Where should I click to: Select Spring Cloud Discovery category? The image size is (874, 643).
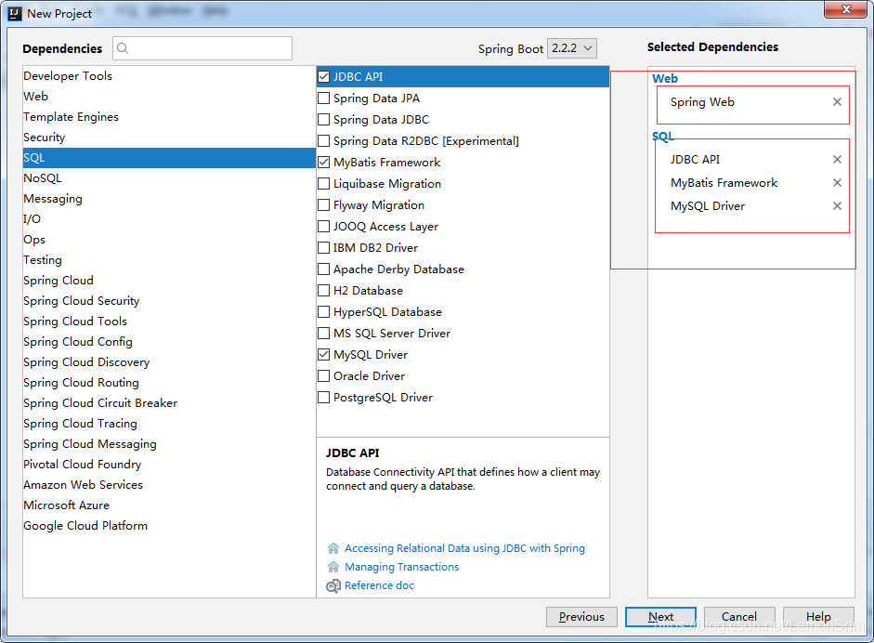[x=169, y=362]
